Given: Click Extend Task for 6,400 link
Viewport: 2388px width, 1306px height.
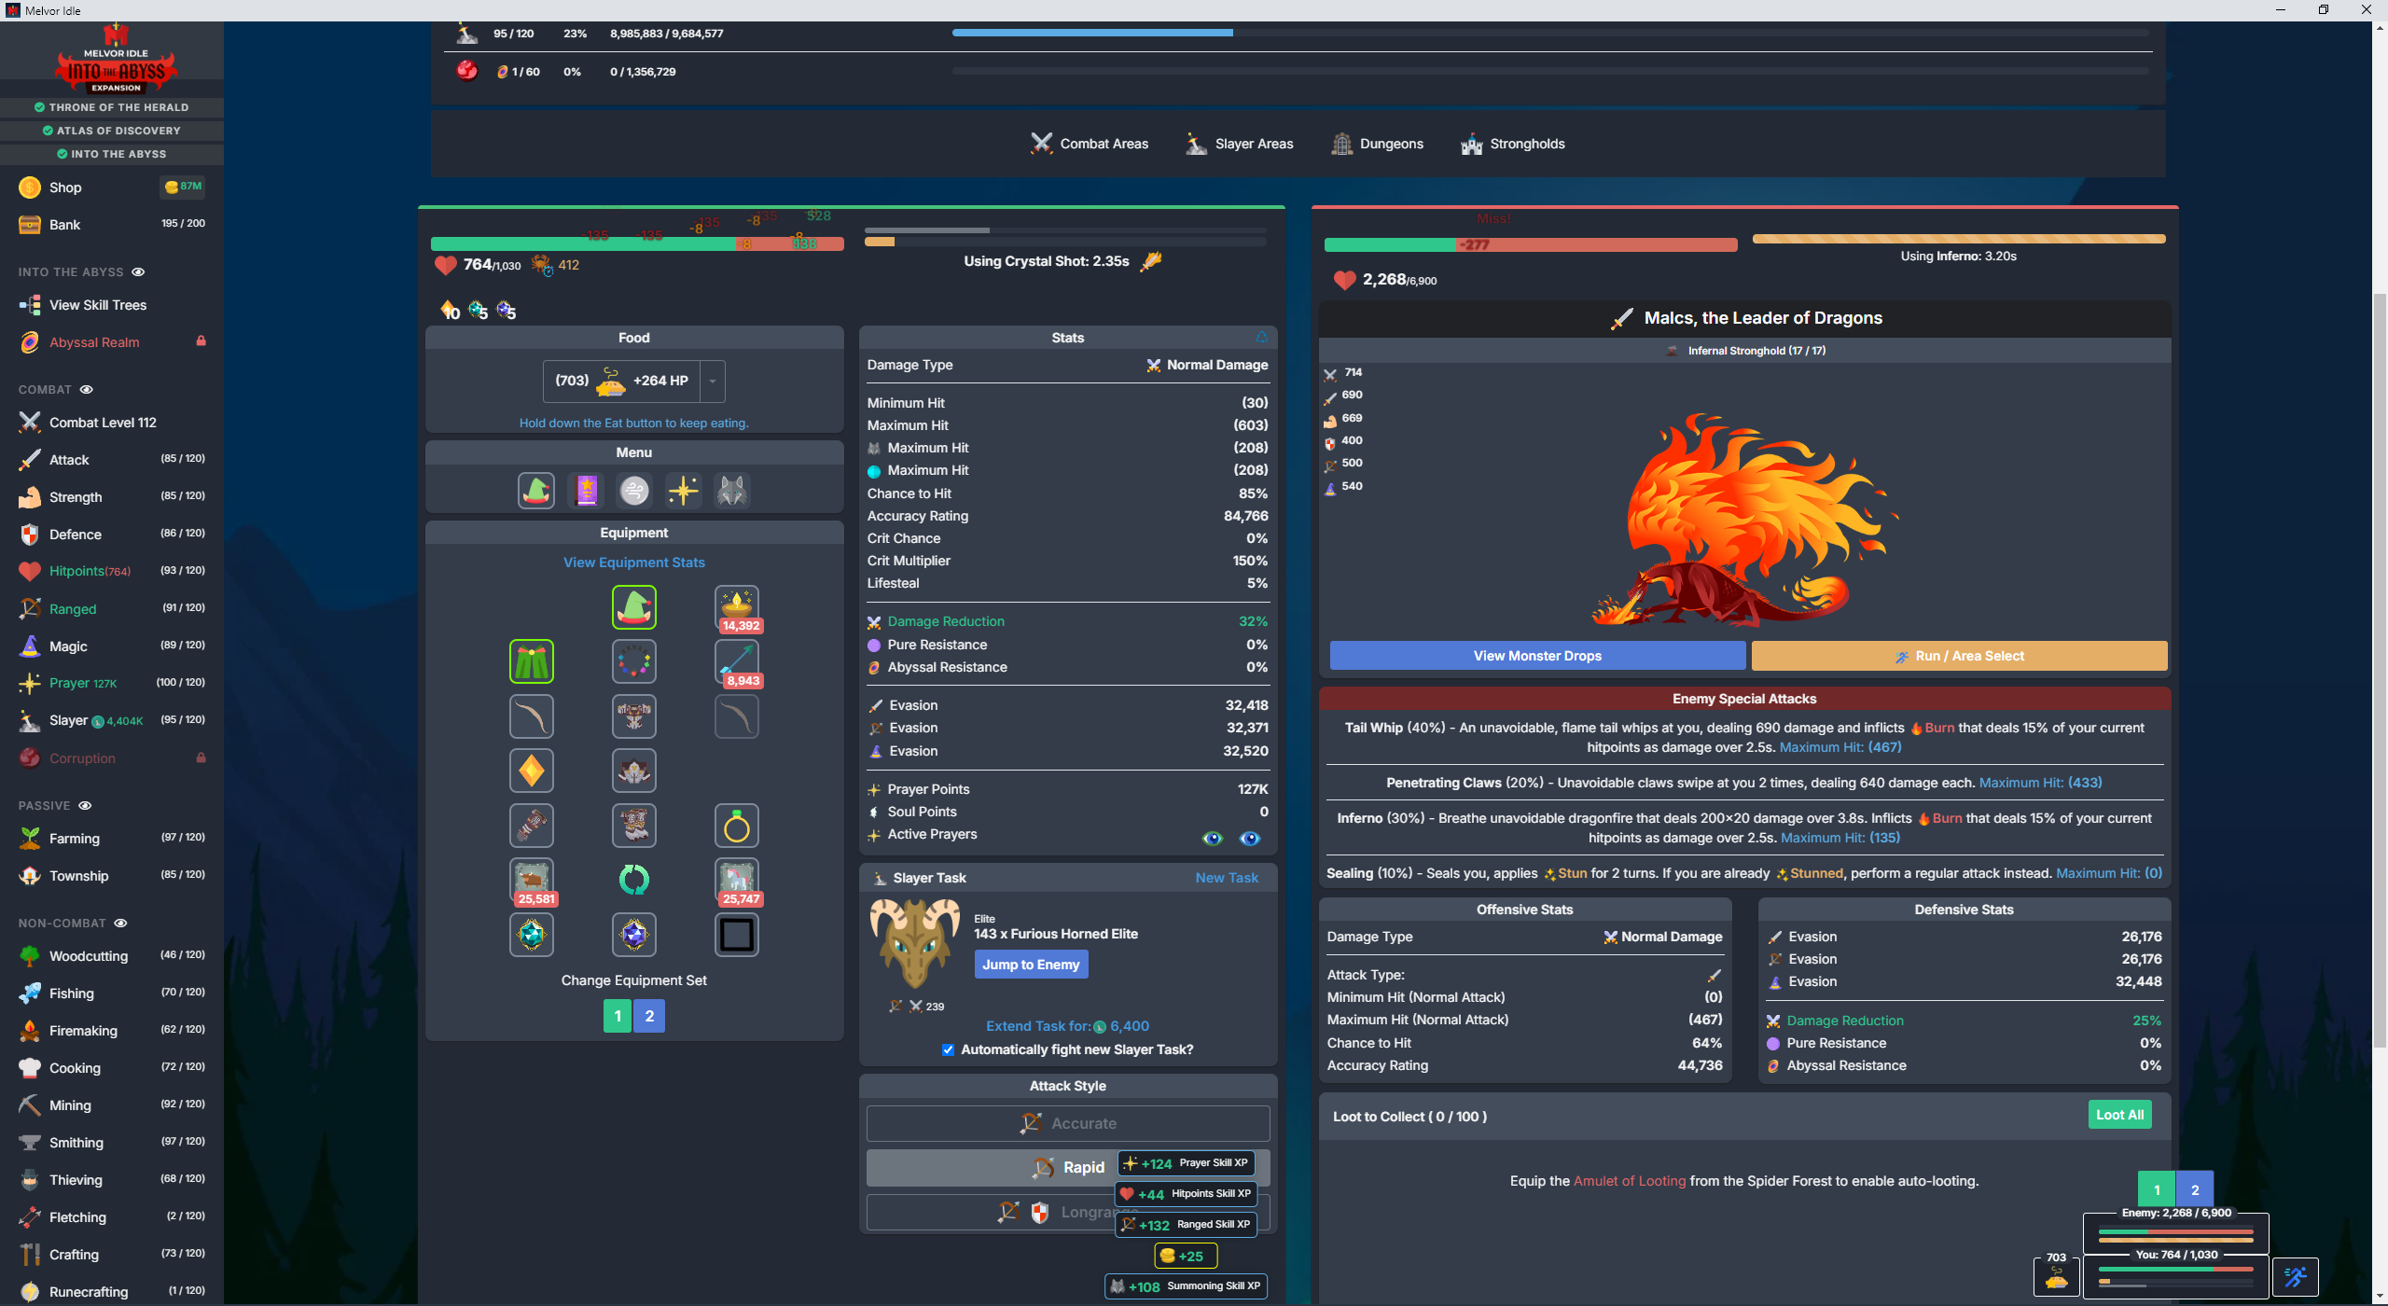Looking at the screenshot, I should [1067, 1026].
